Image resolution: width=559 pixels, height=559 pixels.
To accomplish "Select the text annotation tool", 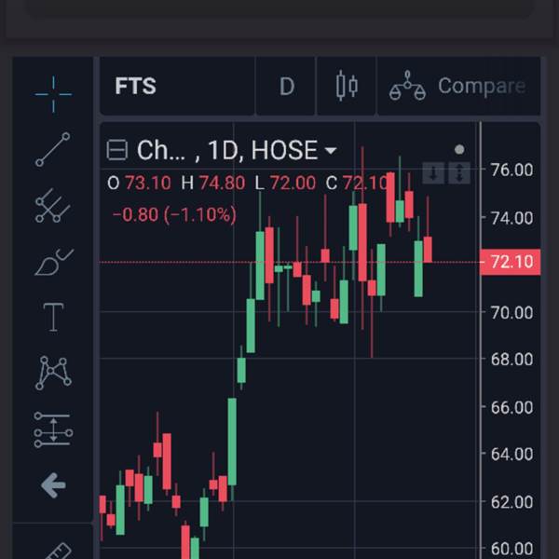I will point(53,317).
